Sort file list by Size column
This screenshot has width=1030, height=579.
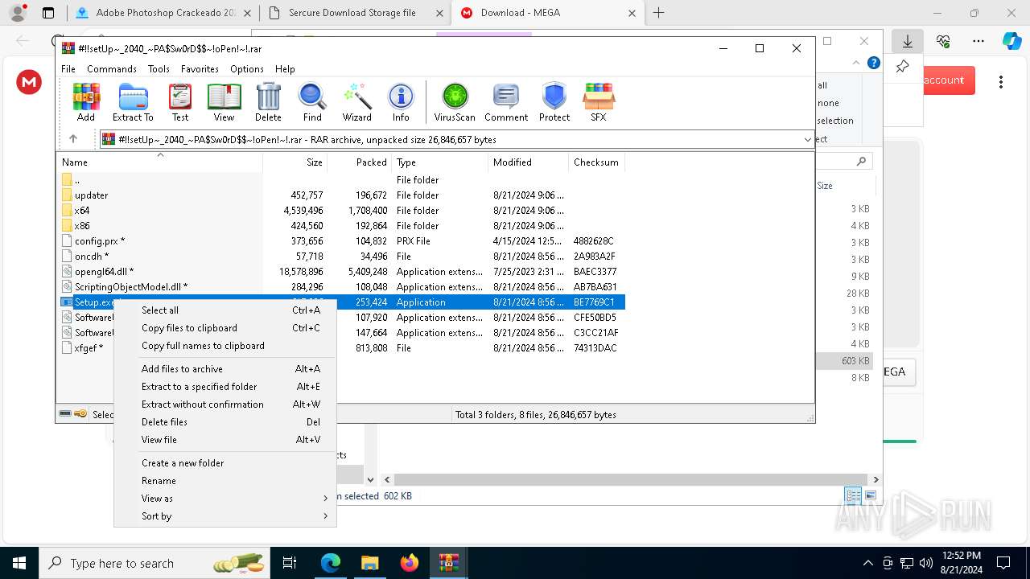(295, 162)
